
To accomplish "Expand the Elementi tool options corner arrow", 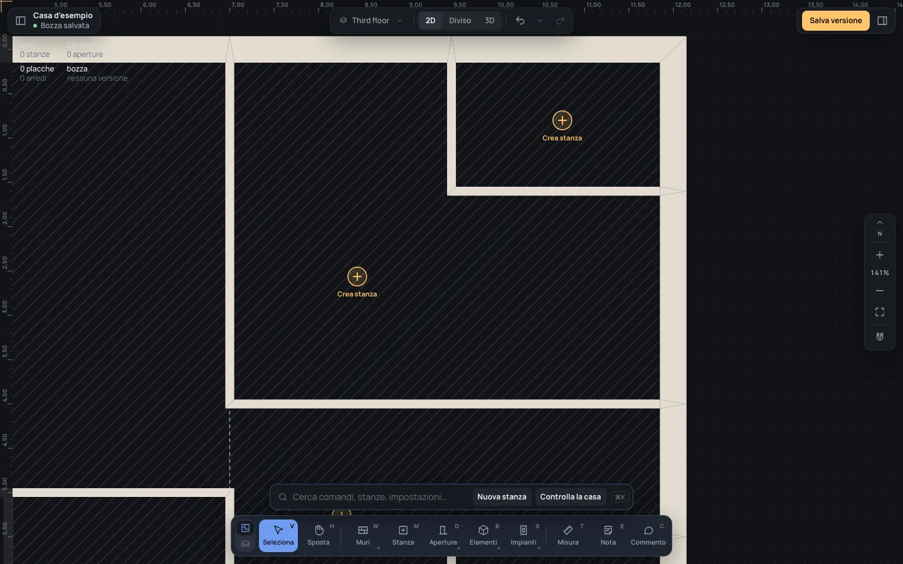I will click(x=499, y=548).
